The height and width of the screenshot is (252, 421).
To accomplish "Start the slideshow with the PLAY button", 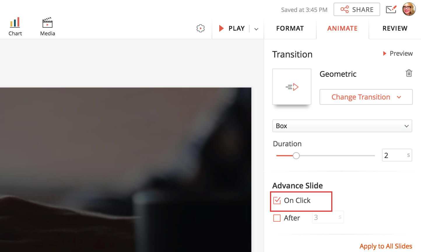I will click(x=232, y=28).
